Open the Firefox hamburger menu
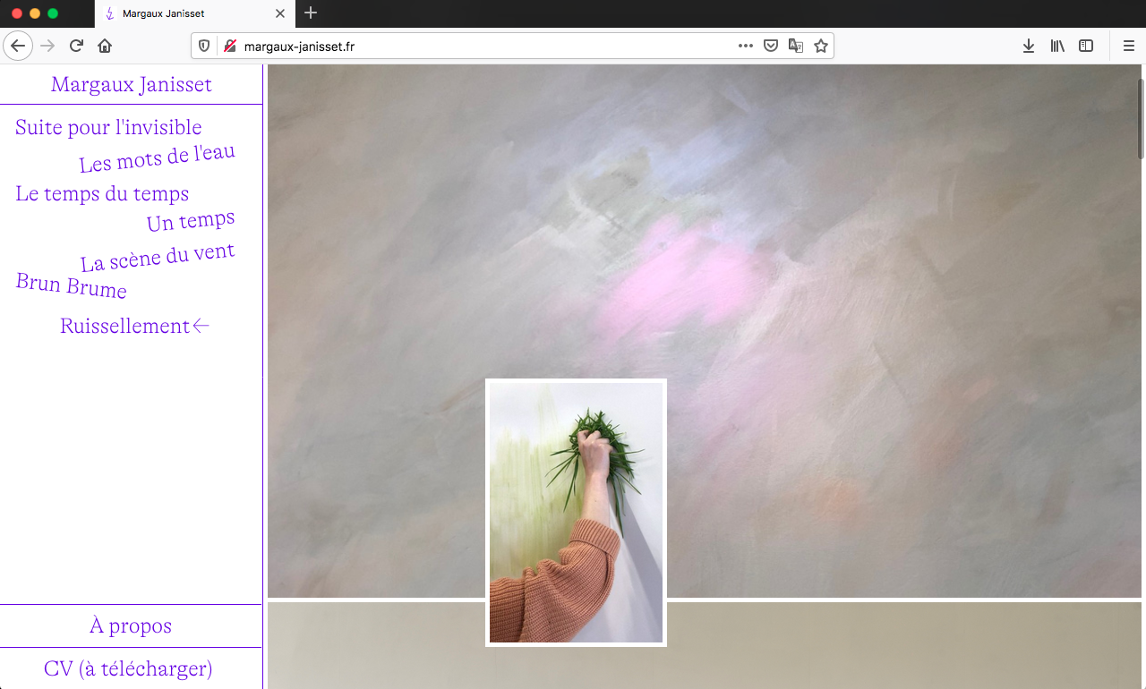The image size is (1146, 689). coord(1129,46)
